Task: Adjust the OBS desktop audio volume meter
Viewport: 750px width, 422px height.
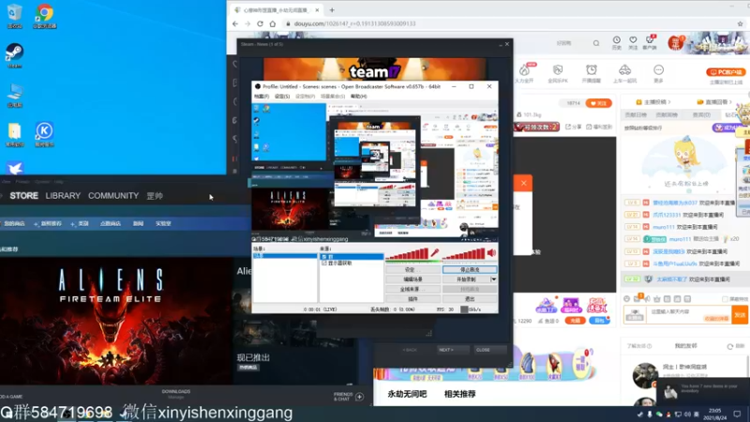Action: (x=463, y=254)
